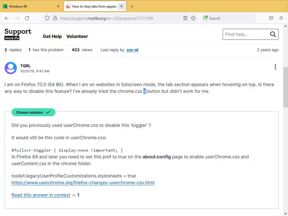Open cor-el's profile link
The image size is (288, 216).
coord(132,50)
